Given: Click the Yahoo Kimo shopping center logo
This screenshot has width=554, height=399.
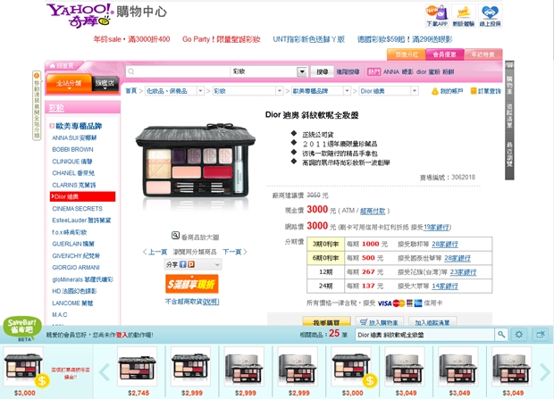Looking at the screenshot, I should (106, 15).
